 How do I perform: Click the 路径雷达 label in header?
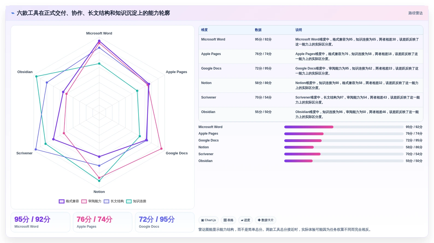[415, 13]
